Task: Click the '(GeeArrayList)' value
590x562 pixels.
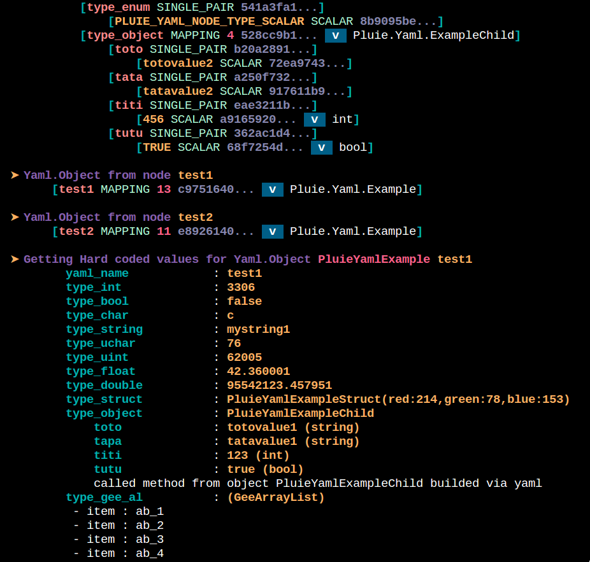Action: tap(276, 498)
